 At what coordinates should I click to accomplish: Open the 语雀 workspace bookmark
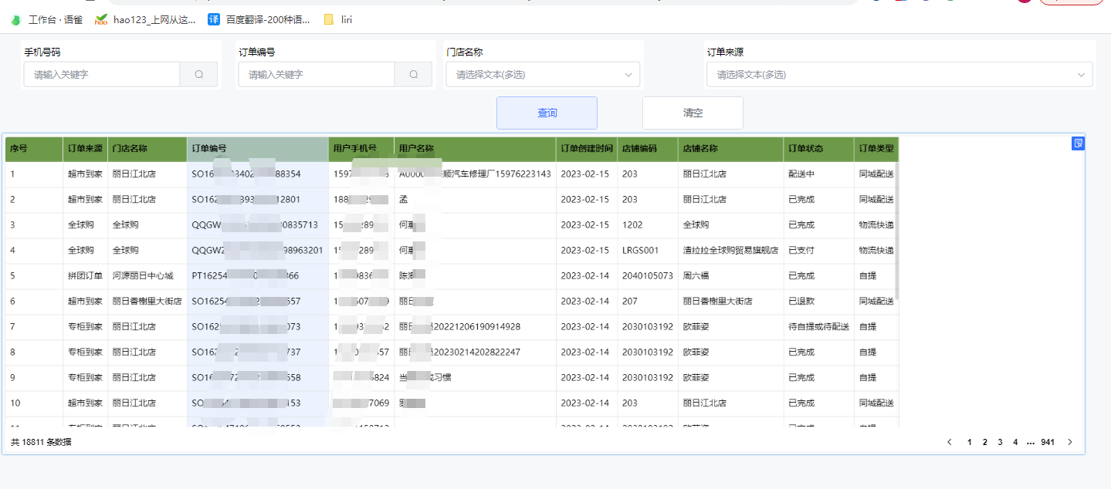pos(46,20)
